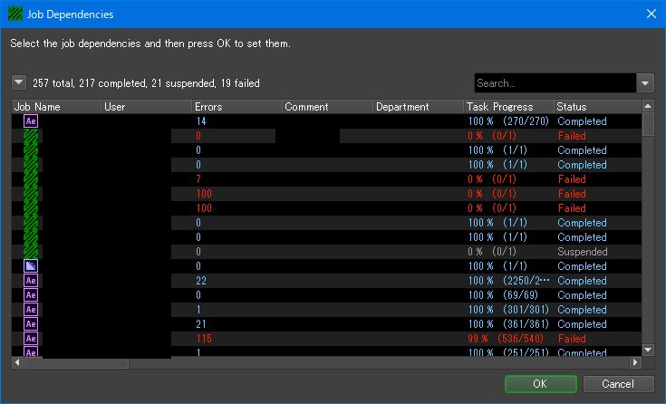The image size is (666, 404).
Task: Click the 100 % (361/361) progress cell
Action: [x=508, y=324]
